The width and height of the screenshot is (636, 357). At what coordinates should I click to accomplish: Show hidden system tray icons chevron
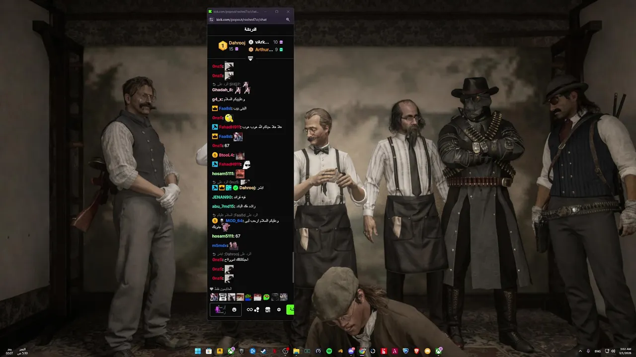tap(580, 351)
